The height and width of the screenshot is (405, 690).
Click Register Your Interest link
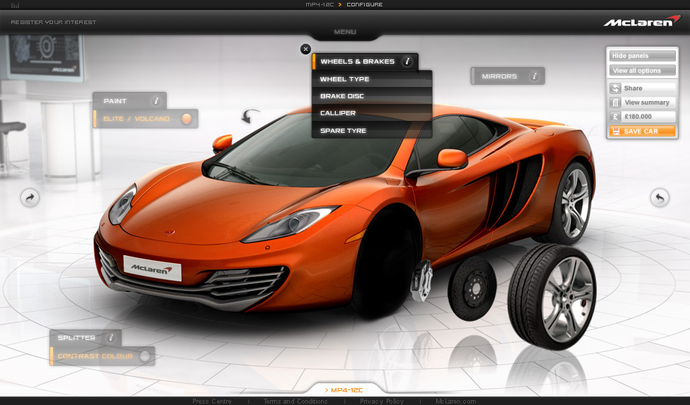point(54,22)
